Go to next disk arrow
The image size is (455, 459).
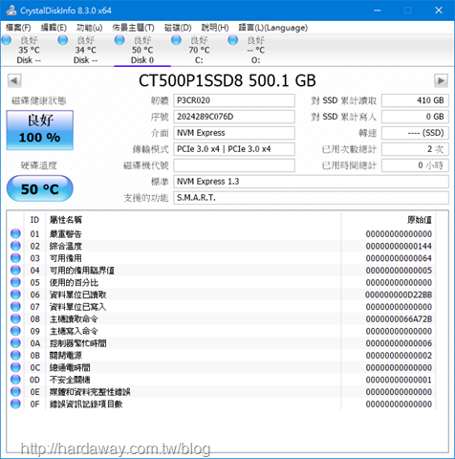click(x=441, y=80)
